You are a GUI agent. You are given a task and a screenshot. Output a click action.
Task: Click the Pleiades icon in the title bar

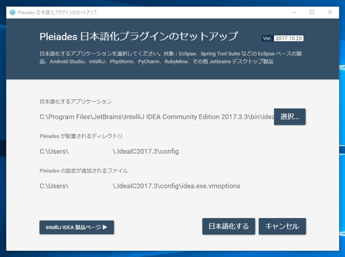point(13,12)
